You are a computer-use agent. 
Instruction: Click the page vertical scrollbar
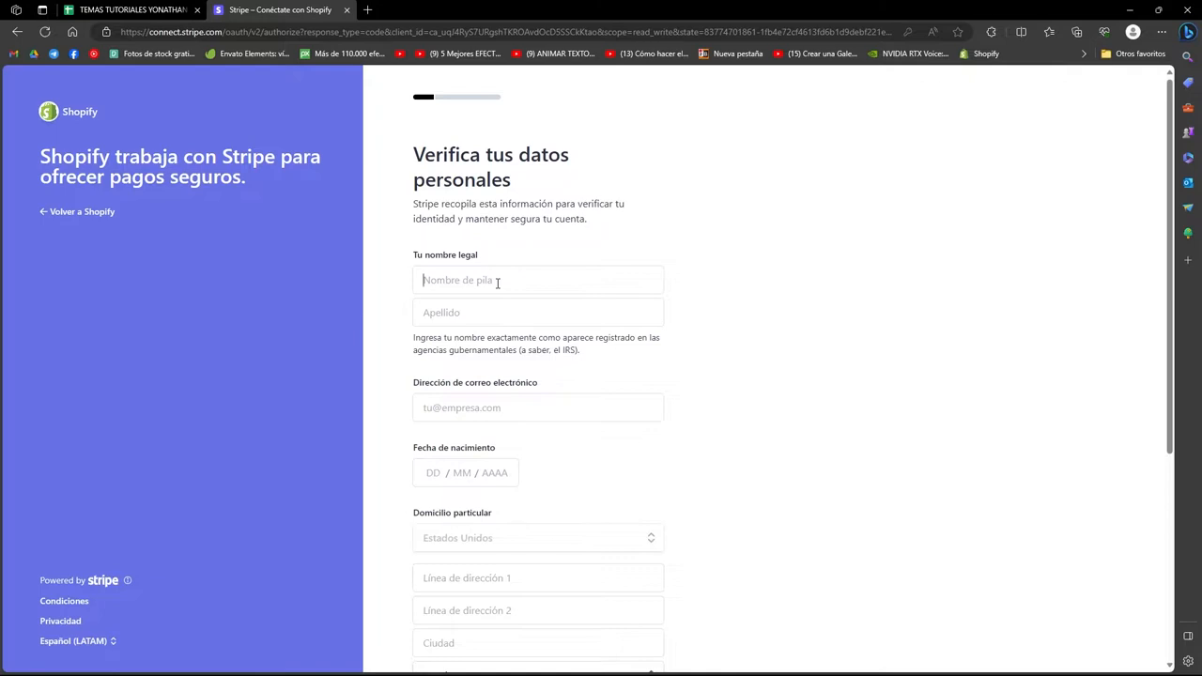[1169, 265]
